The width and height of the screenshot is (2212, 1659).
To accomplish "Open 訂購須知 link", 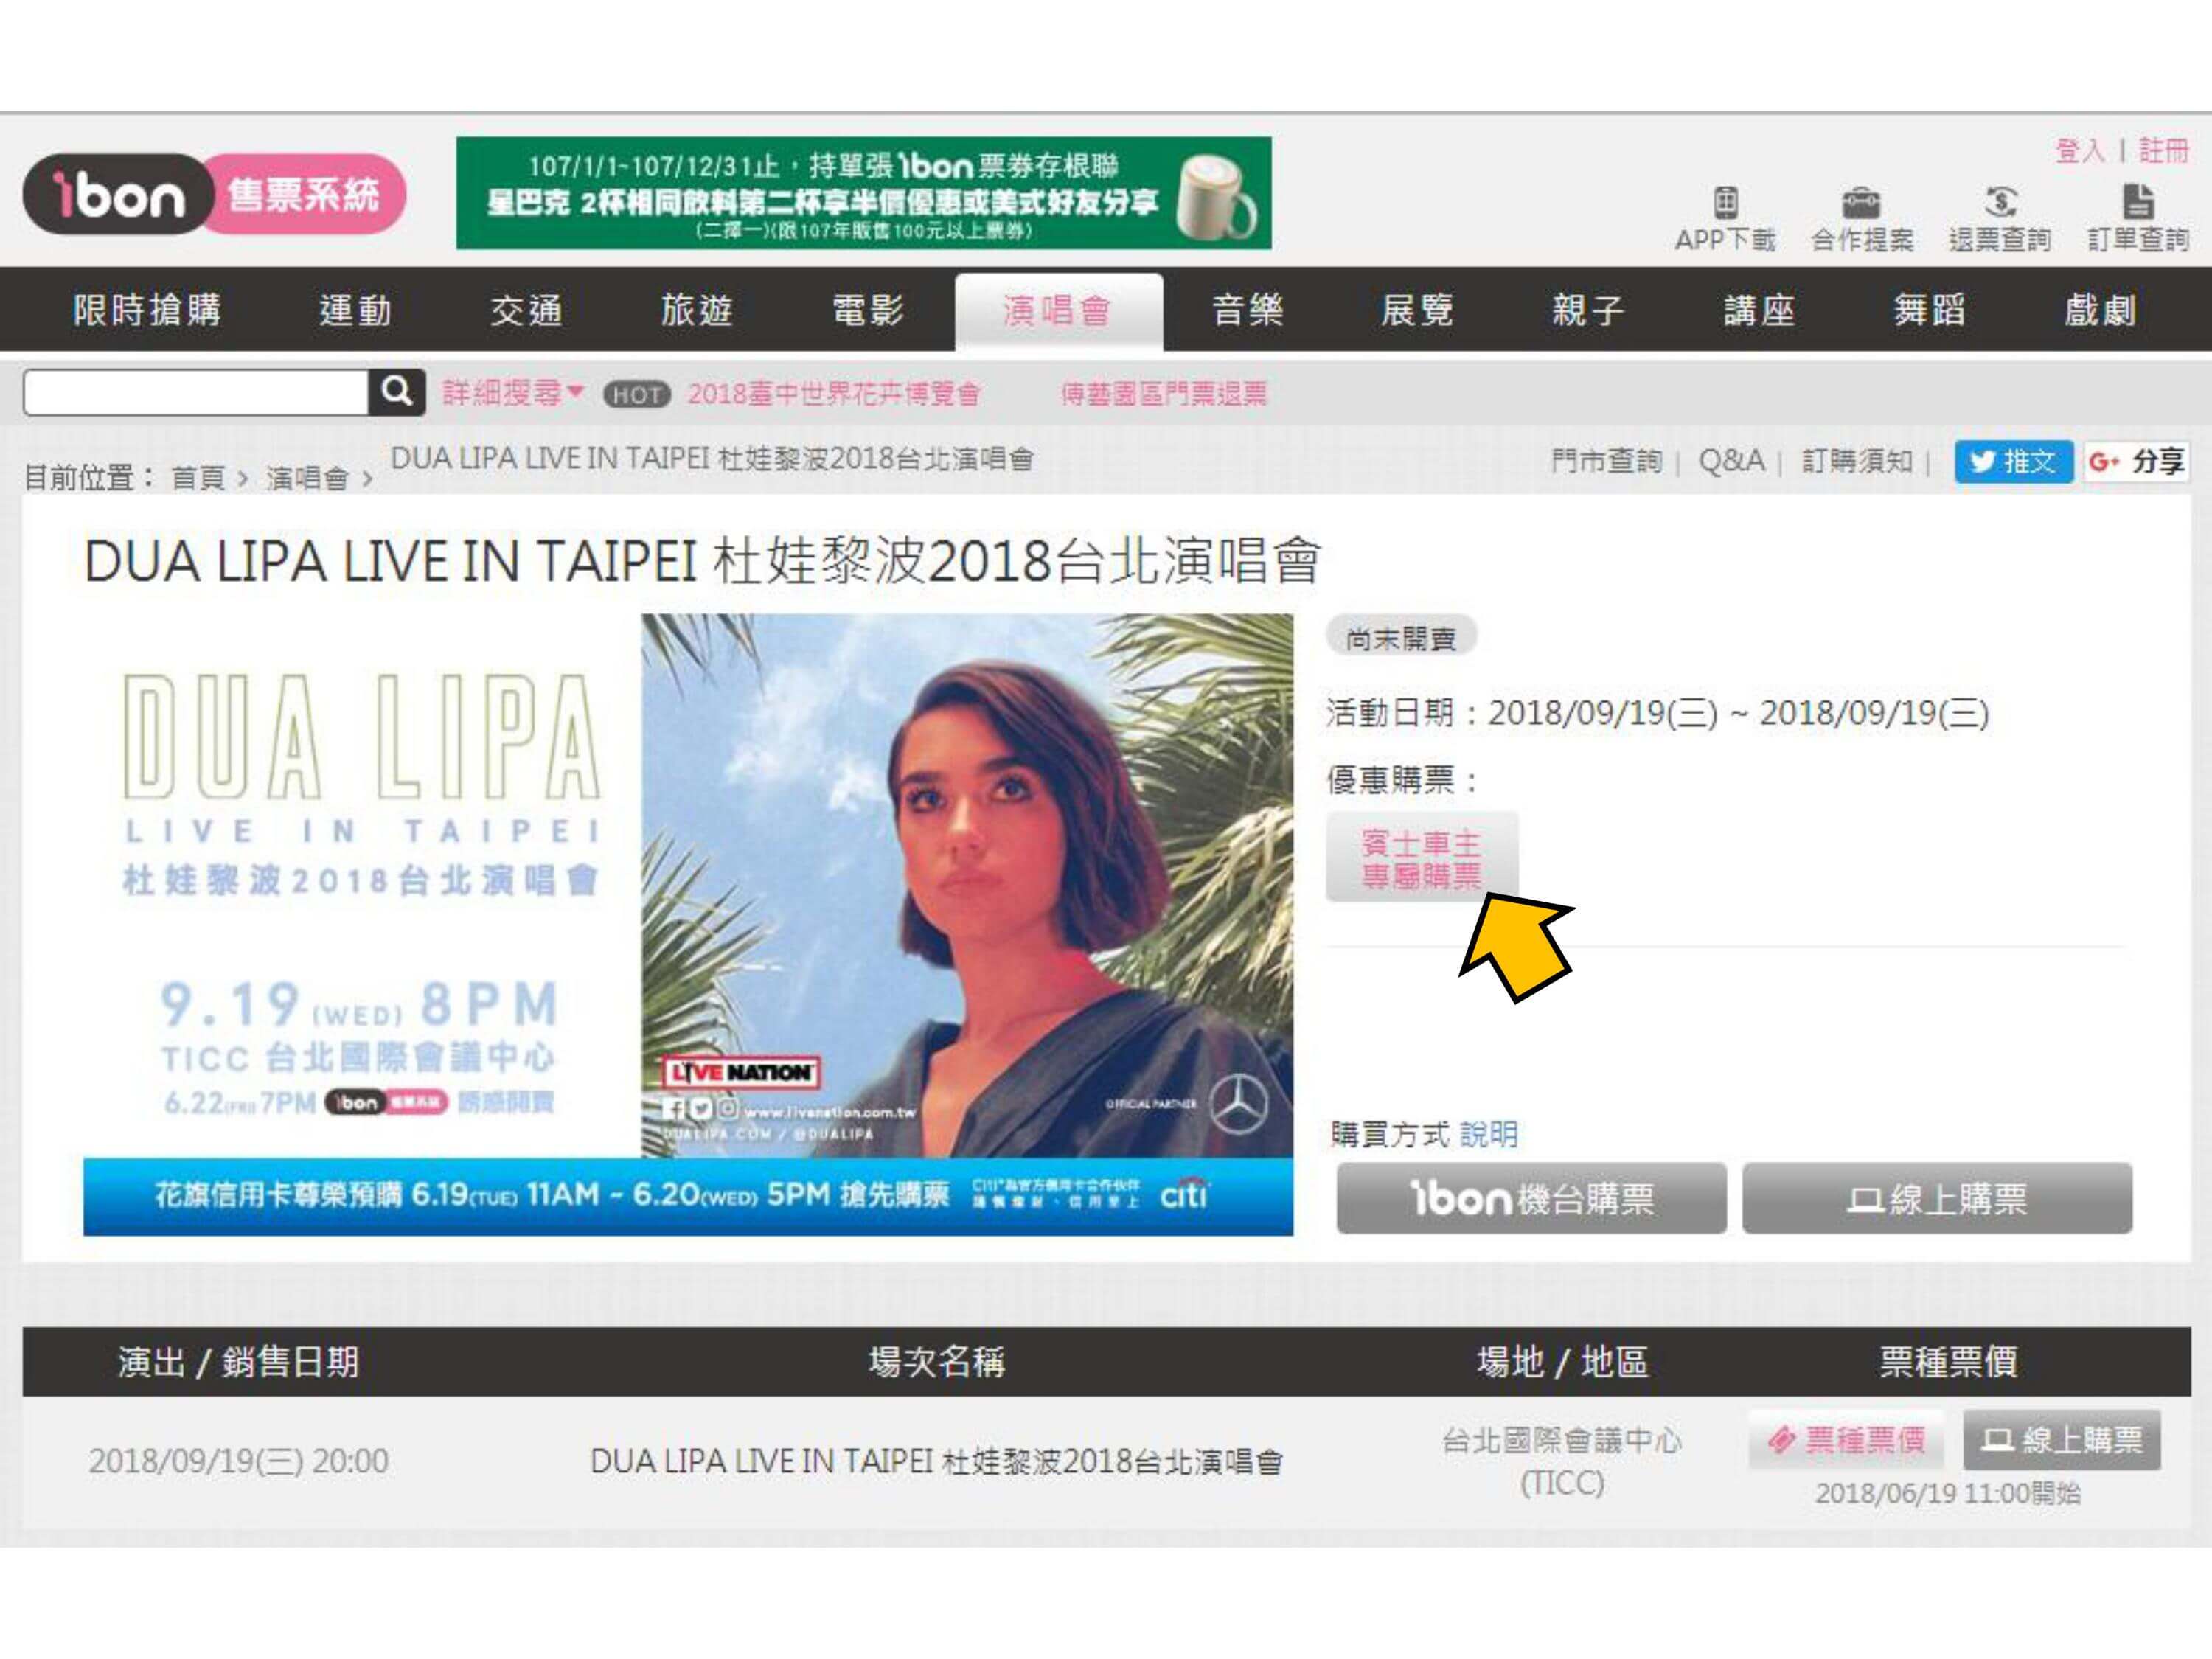I will [x=1857, y=461].
